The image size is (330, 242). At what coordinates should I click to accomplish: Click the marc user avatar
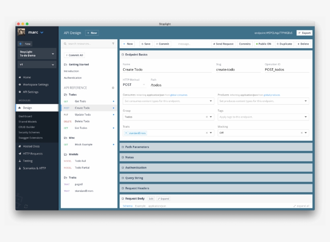coord(22,33)
